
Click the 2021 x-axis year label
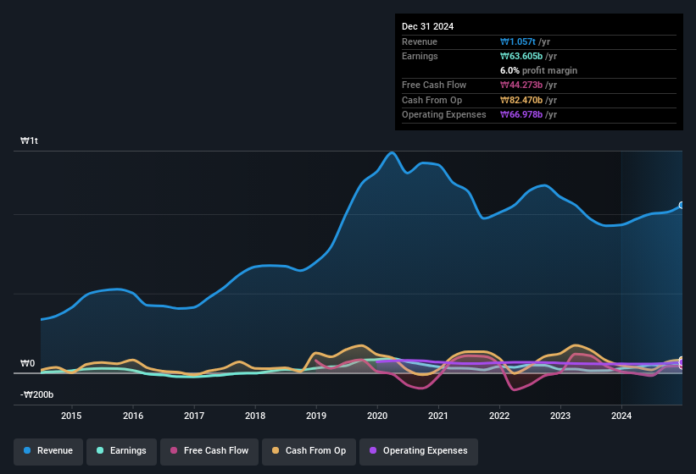point(438,416)
